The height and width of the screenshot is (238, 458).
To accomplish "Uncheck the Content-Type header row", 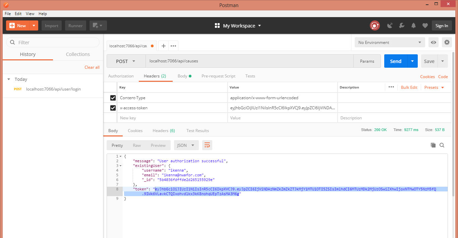I will pyautogui.click(x=113, y=98).
